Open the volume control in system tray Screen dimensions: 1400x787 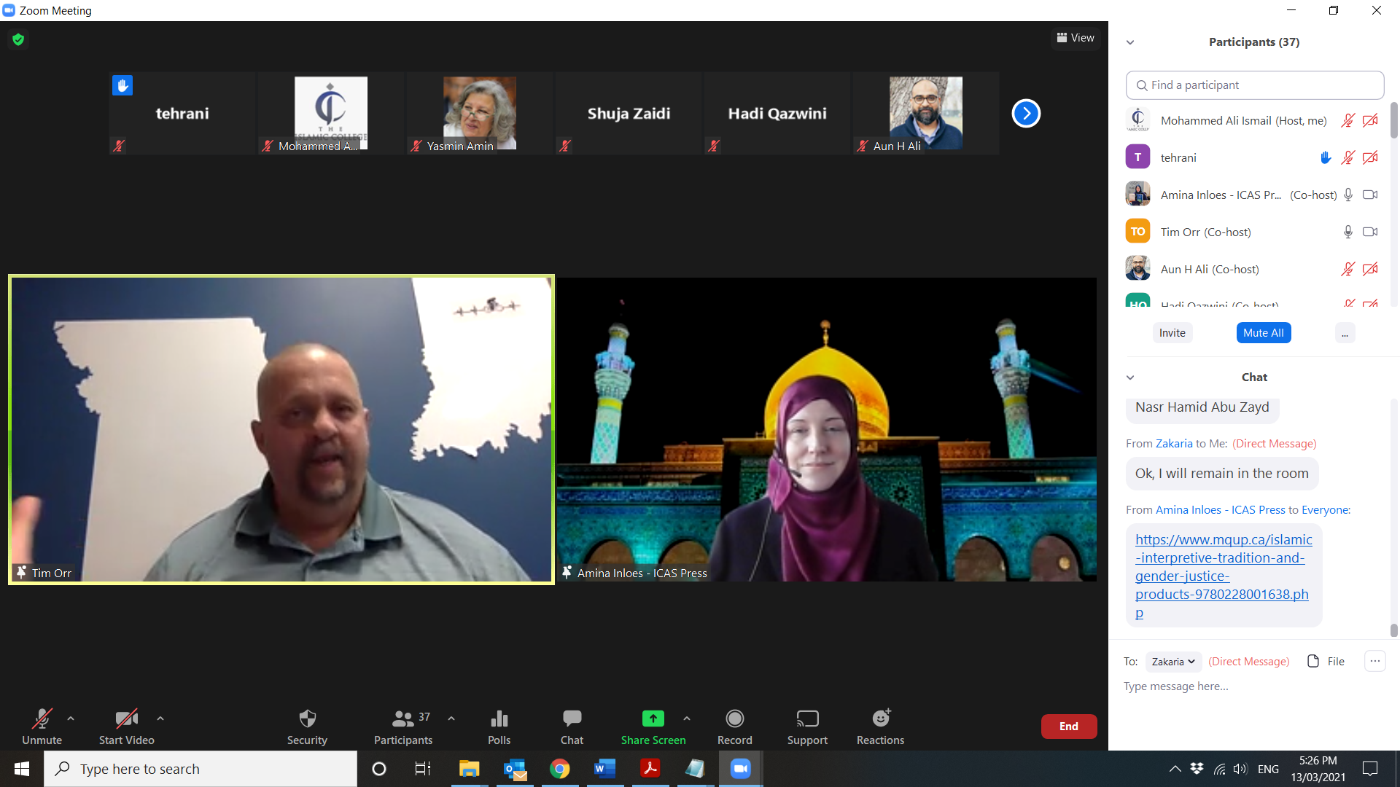(1240, 769)
